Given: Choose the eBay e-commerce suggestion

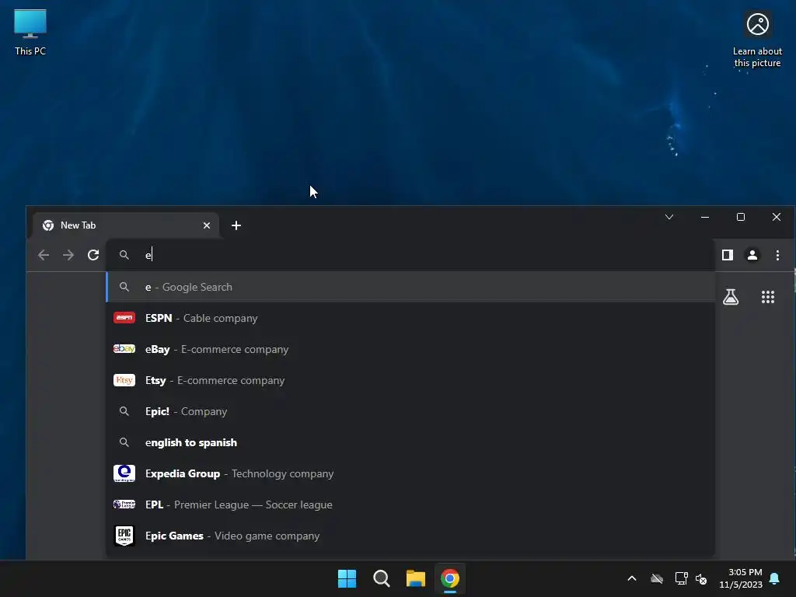Looking at the screenshot, I should coord(410,349).
